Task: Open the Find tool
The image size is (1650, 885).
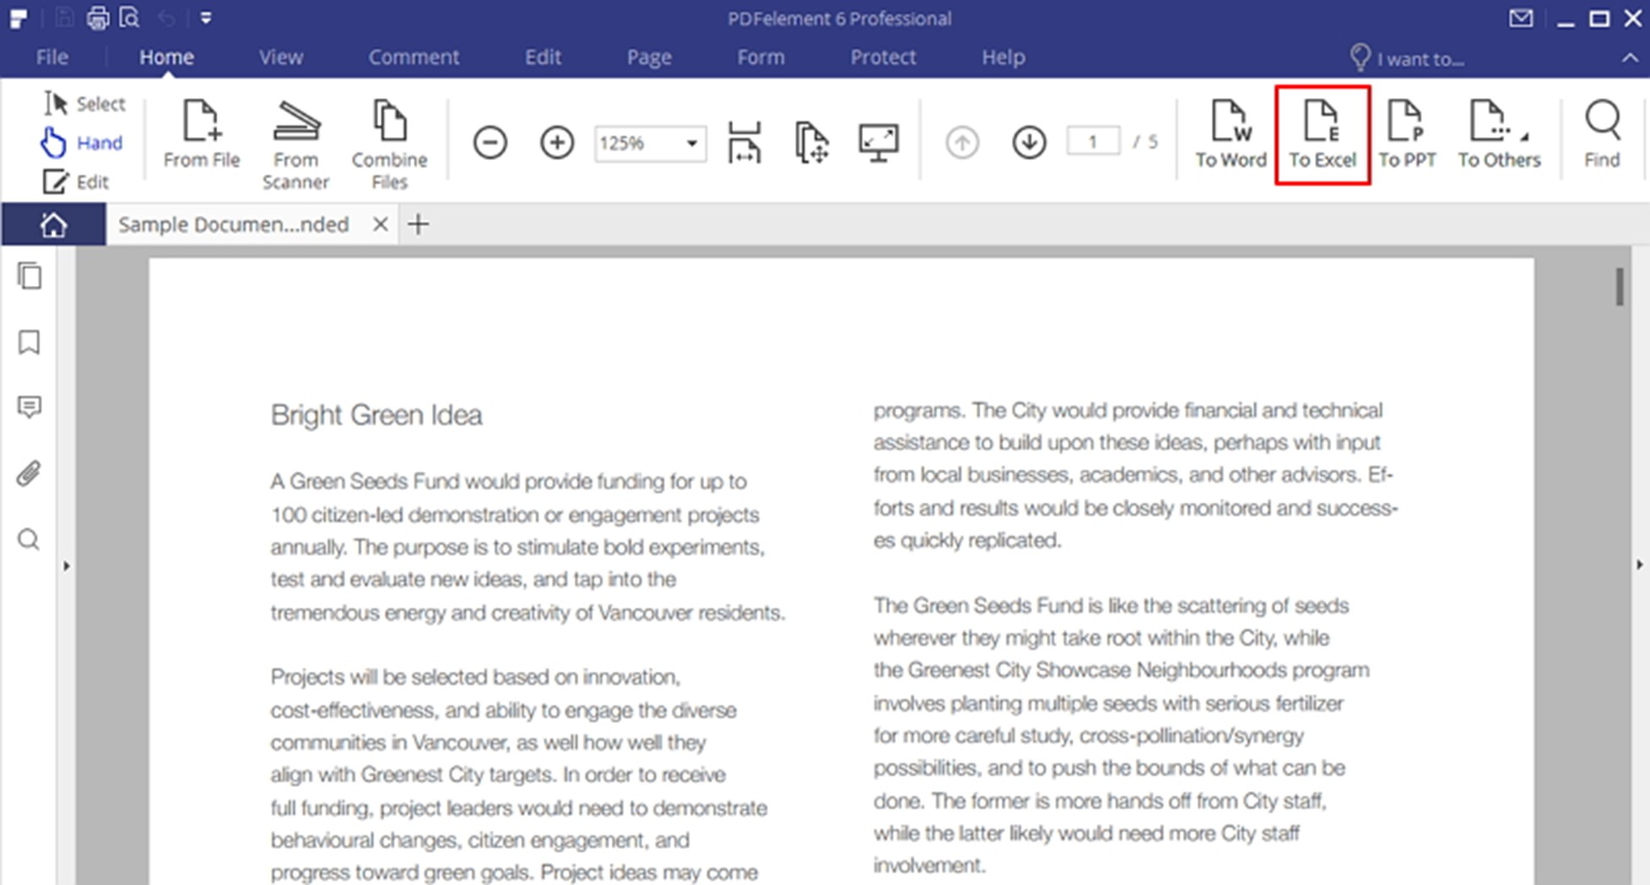Action: click(x=1602, y=134)
